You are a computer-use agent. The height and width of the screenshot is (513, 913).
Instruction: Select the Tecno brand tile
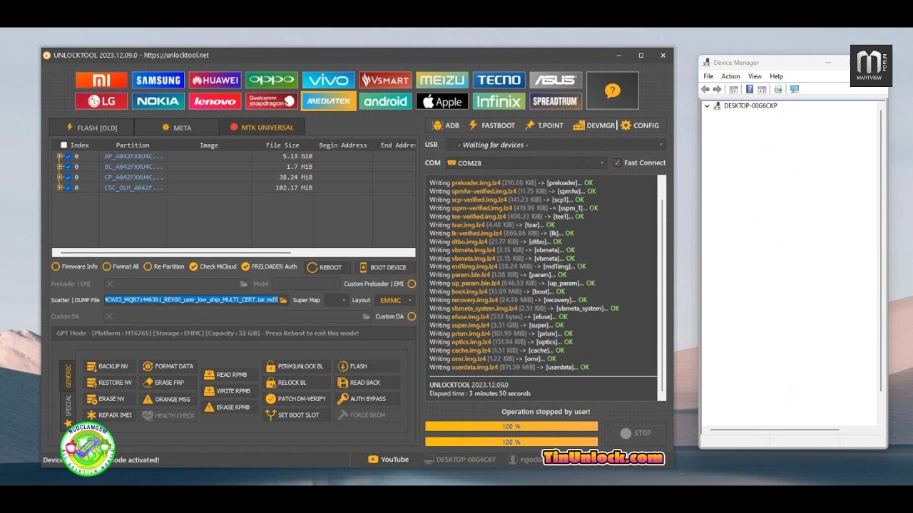(x=499, y=80)
